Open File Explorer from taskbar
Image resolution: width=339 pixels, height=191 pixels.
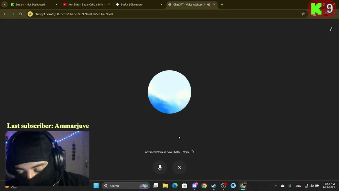165,186
